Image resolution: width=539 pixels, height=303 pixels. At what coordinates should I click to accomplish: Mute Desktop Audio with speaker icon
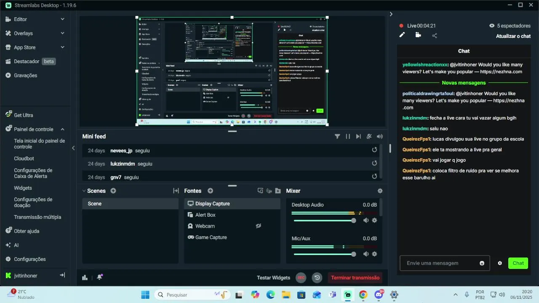[x=366, y=221]
